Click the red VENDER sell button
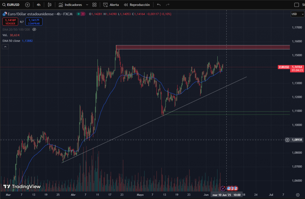The image size is (305, 199). 10,22
